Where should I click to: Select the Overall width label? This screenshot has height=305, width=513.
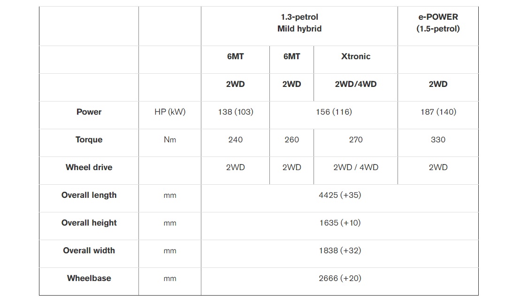[x=89, y=250]
